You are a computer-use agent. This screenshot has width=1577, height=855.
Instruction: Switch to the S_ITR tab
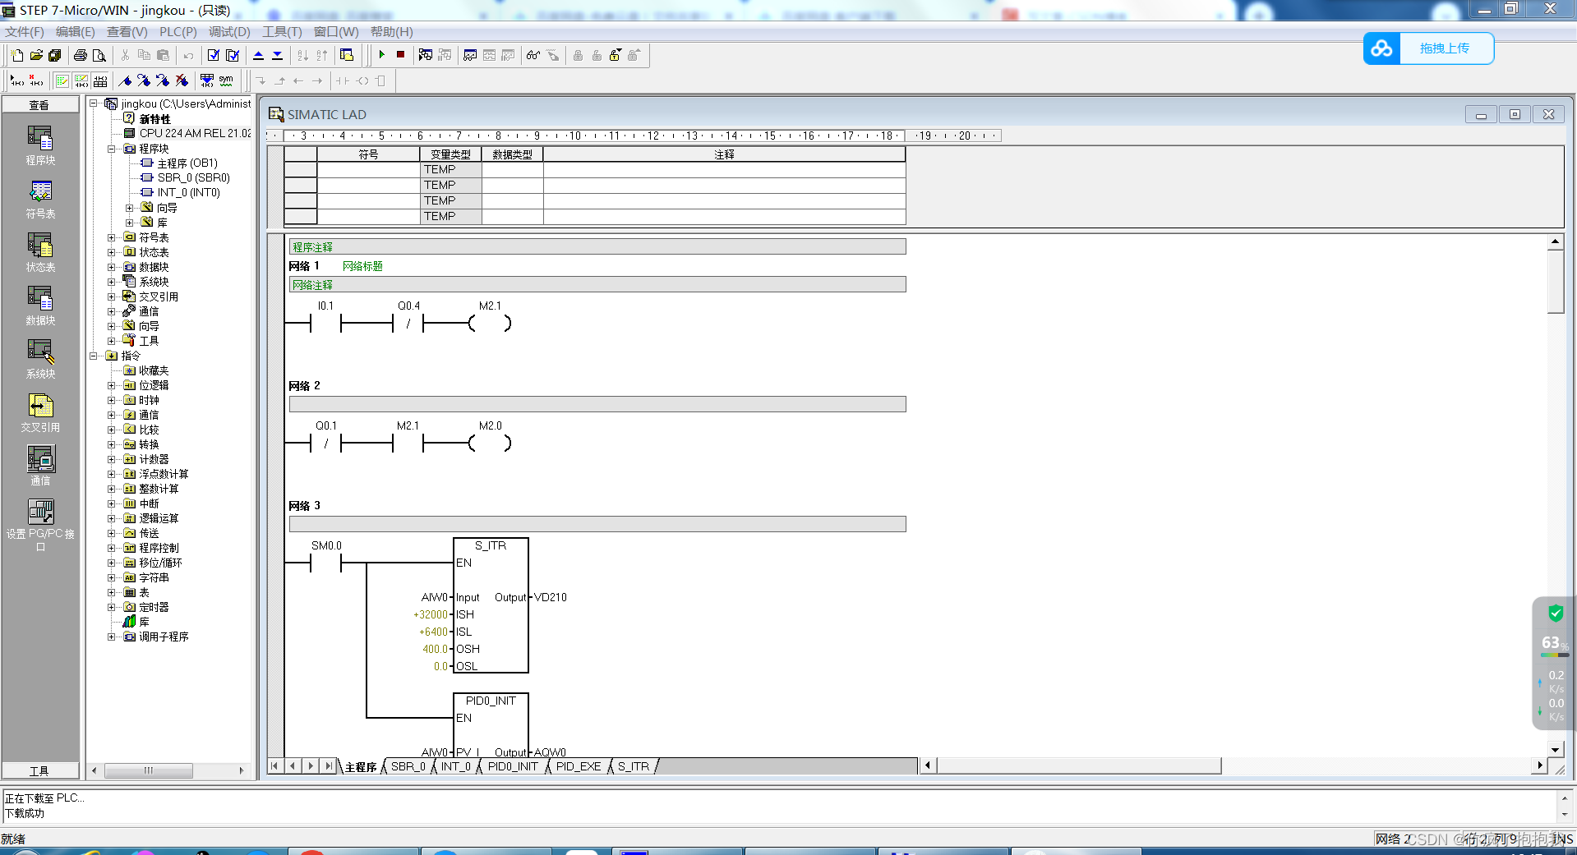(x=634, y=766)
